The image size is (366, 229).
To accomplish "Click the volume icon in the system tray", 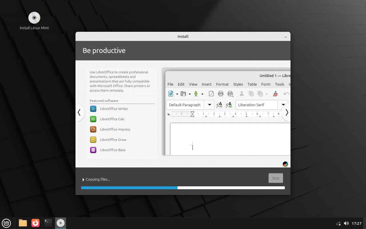I will click(346, 223).
